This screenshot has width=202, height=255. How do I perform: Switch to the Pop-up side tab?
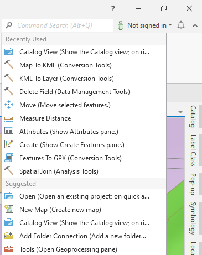[193, 184]
